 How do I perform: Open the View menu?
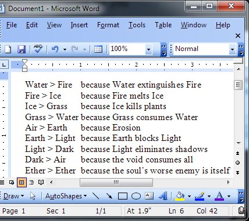(x=54, y=25)
